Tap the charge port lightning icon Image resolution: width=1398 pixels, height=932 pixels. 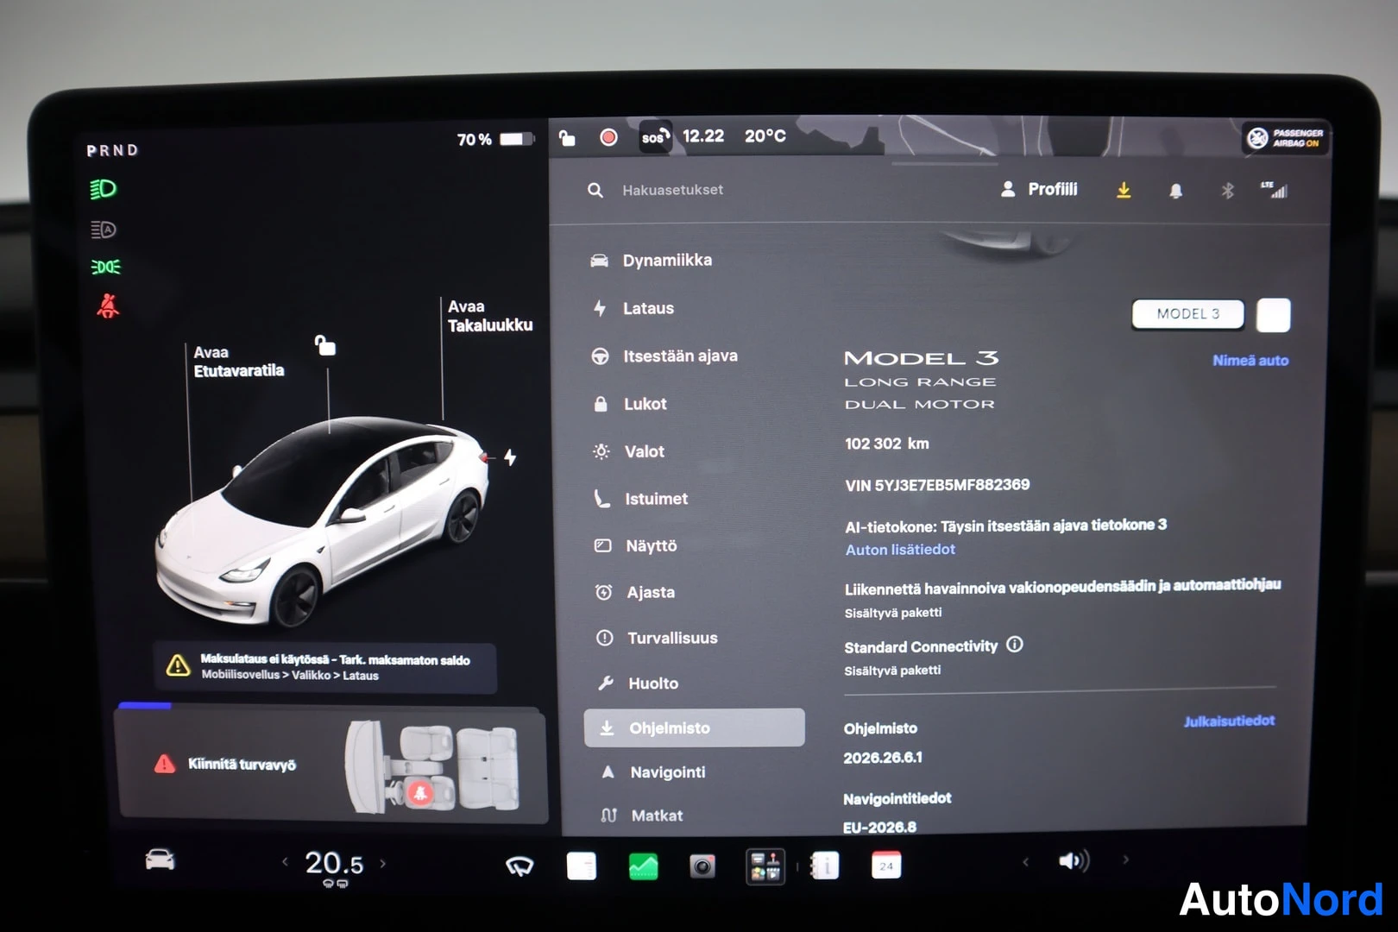click(510, 457)
